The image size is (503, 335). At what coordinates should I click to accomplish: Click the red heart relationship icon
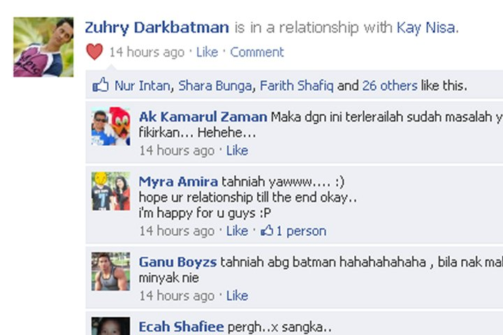pyautogui.click(x=94, y=52)
